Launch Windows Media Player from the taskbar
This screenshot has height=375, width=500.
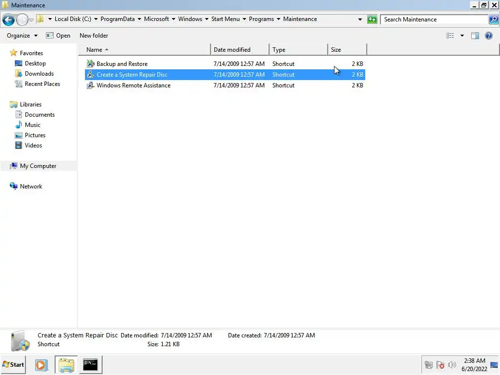point(41,364)
